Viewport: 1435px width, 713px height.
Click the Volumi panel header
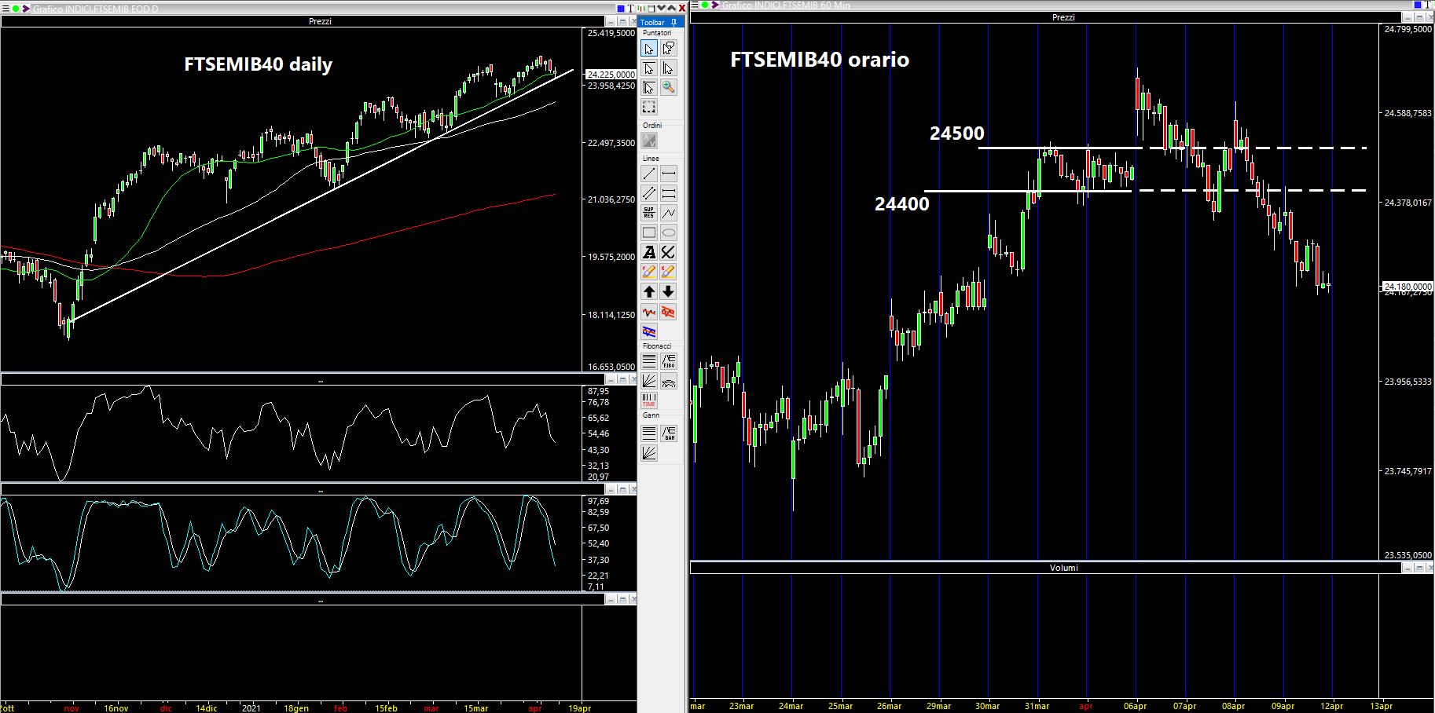pos(1063,567)
